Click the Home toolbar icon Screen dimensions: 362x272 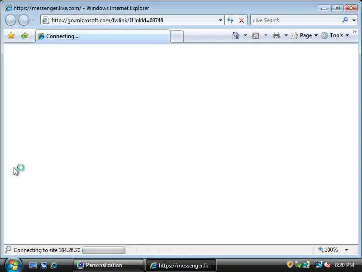(236, 35)
